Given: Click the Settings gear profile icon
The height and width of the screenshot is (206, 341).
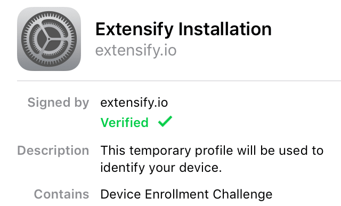Looking at the screenshot, I should point(49,39).
